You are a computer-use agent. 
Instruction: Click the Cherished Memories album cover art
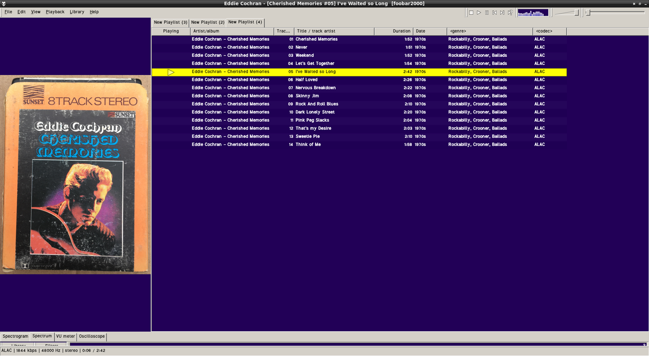76,175
